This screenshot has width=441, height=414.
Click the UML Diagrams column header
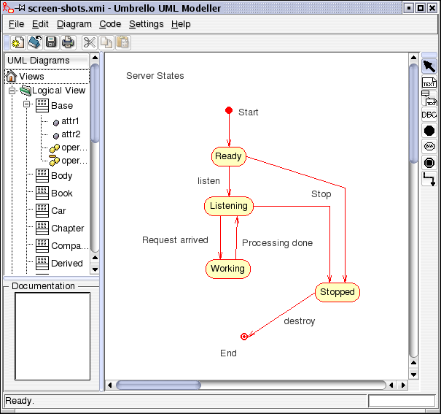click(x=47, y=61)
